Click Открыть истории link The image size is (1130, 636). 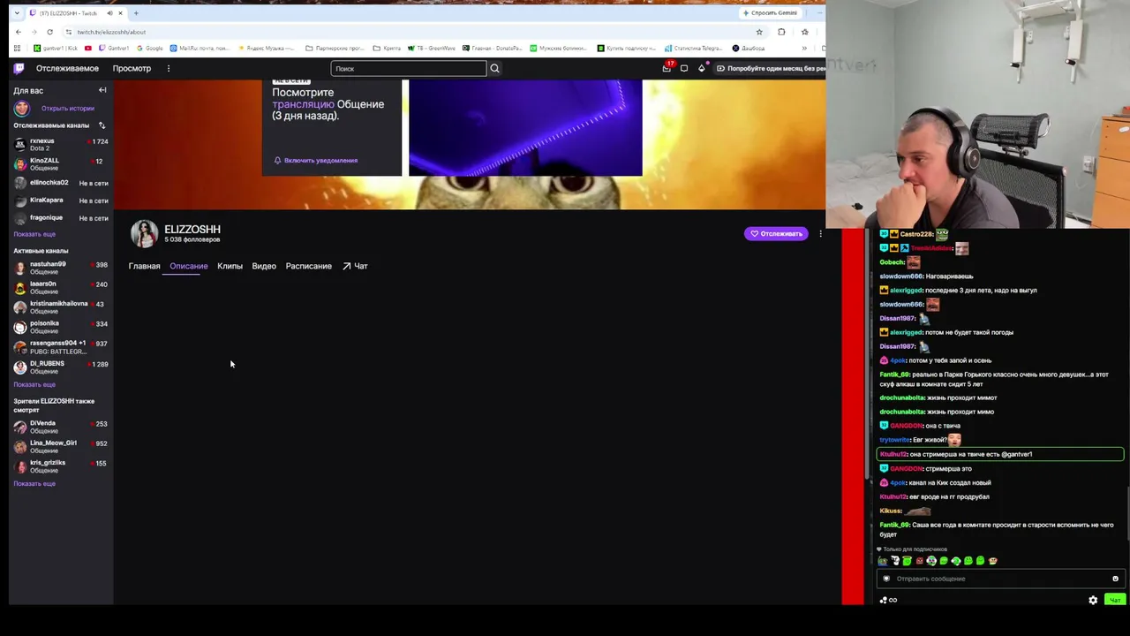click(68, 109)
